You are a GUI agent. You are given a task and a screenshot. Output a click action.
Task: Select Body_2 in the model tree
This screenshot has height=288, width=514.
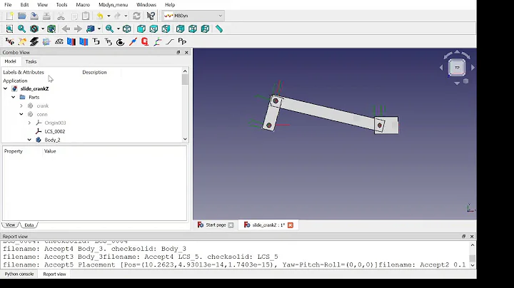point(52,140)
